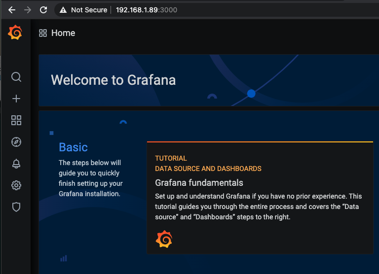Viewport: 379px width, 274px height.
Task: Click the Welcome to Grafana banner
Action: (114, 80)
